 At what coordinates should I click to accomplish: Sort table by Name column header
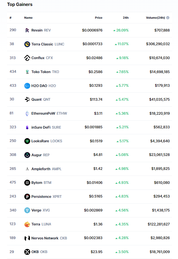pyautogui.click(x=28, y=18)
